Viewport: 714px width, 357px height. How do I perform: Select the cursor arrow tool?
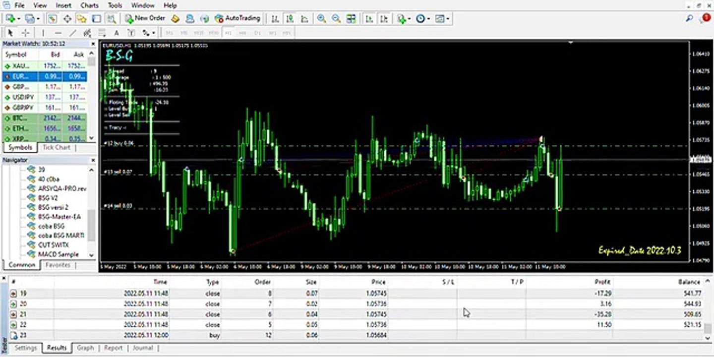[10, 33]
